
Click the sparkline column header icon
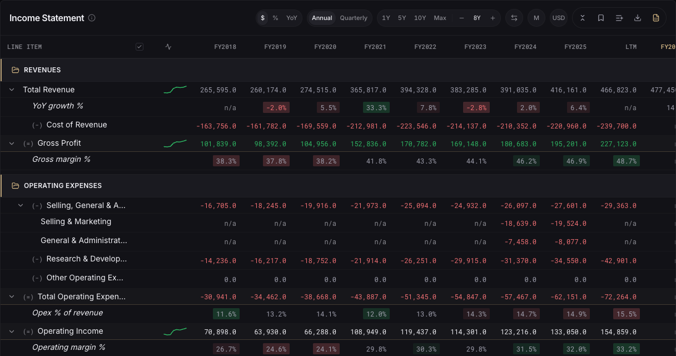[168, 47]
